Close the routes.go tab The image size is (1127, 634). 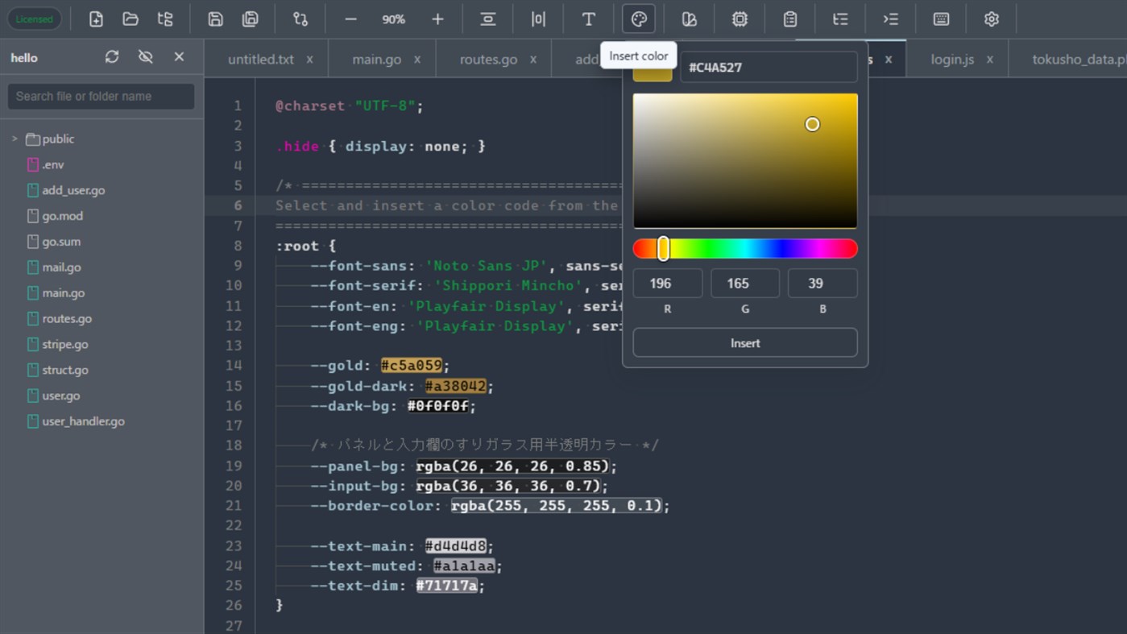[533, 60]
